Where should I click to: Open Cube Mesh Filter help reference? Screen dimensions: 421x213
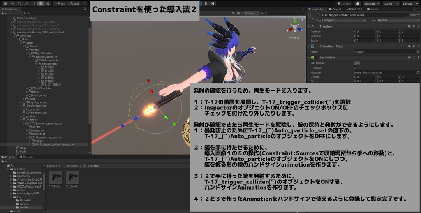tap(409, 46)
